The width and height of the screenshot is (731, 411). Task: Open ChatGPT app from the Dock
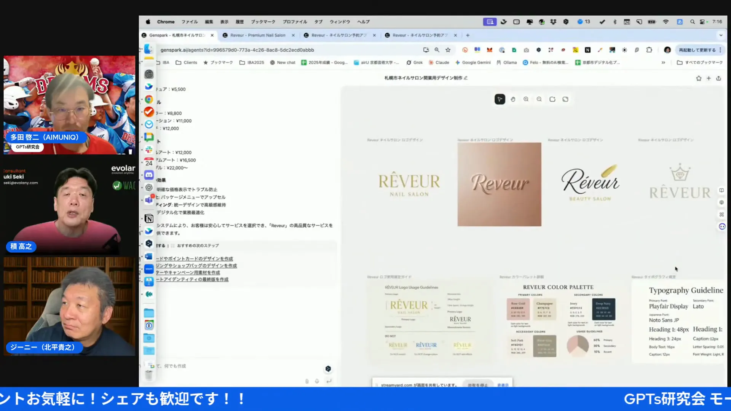click(149, 188)
